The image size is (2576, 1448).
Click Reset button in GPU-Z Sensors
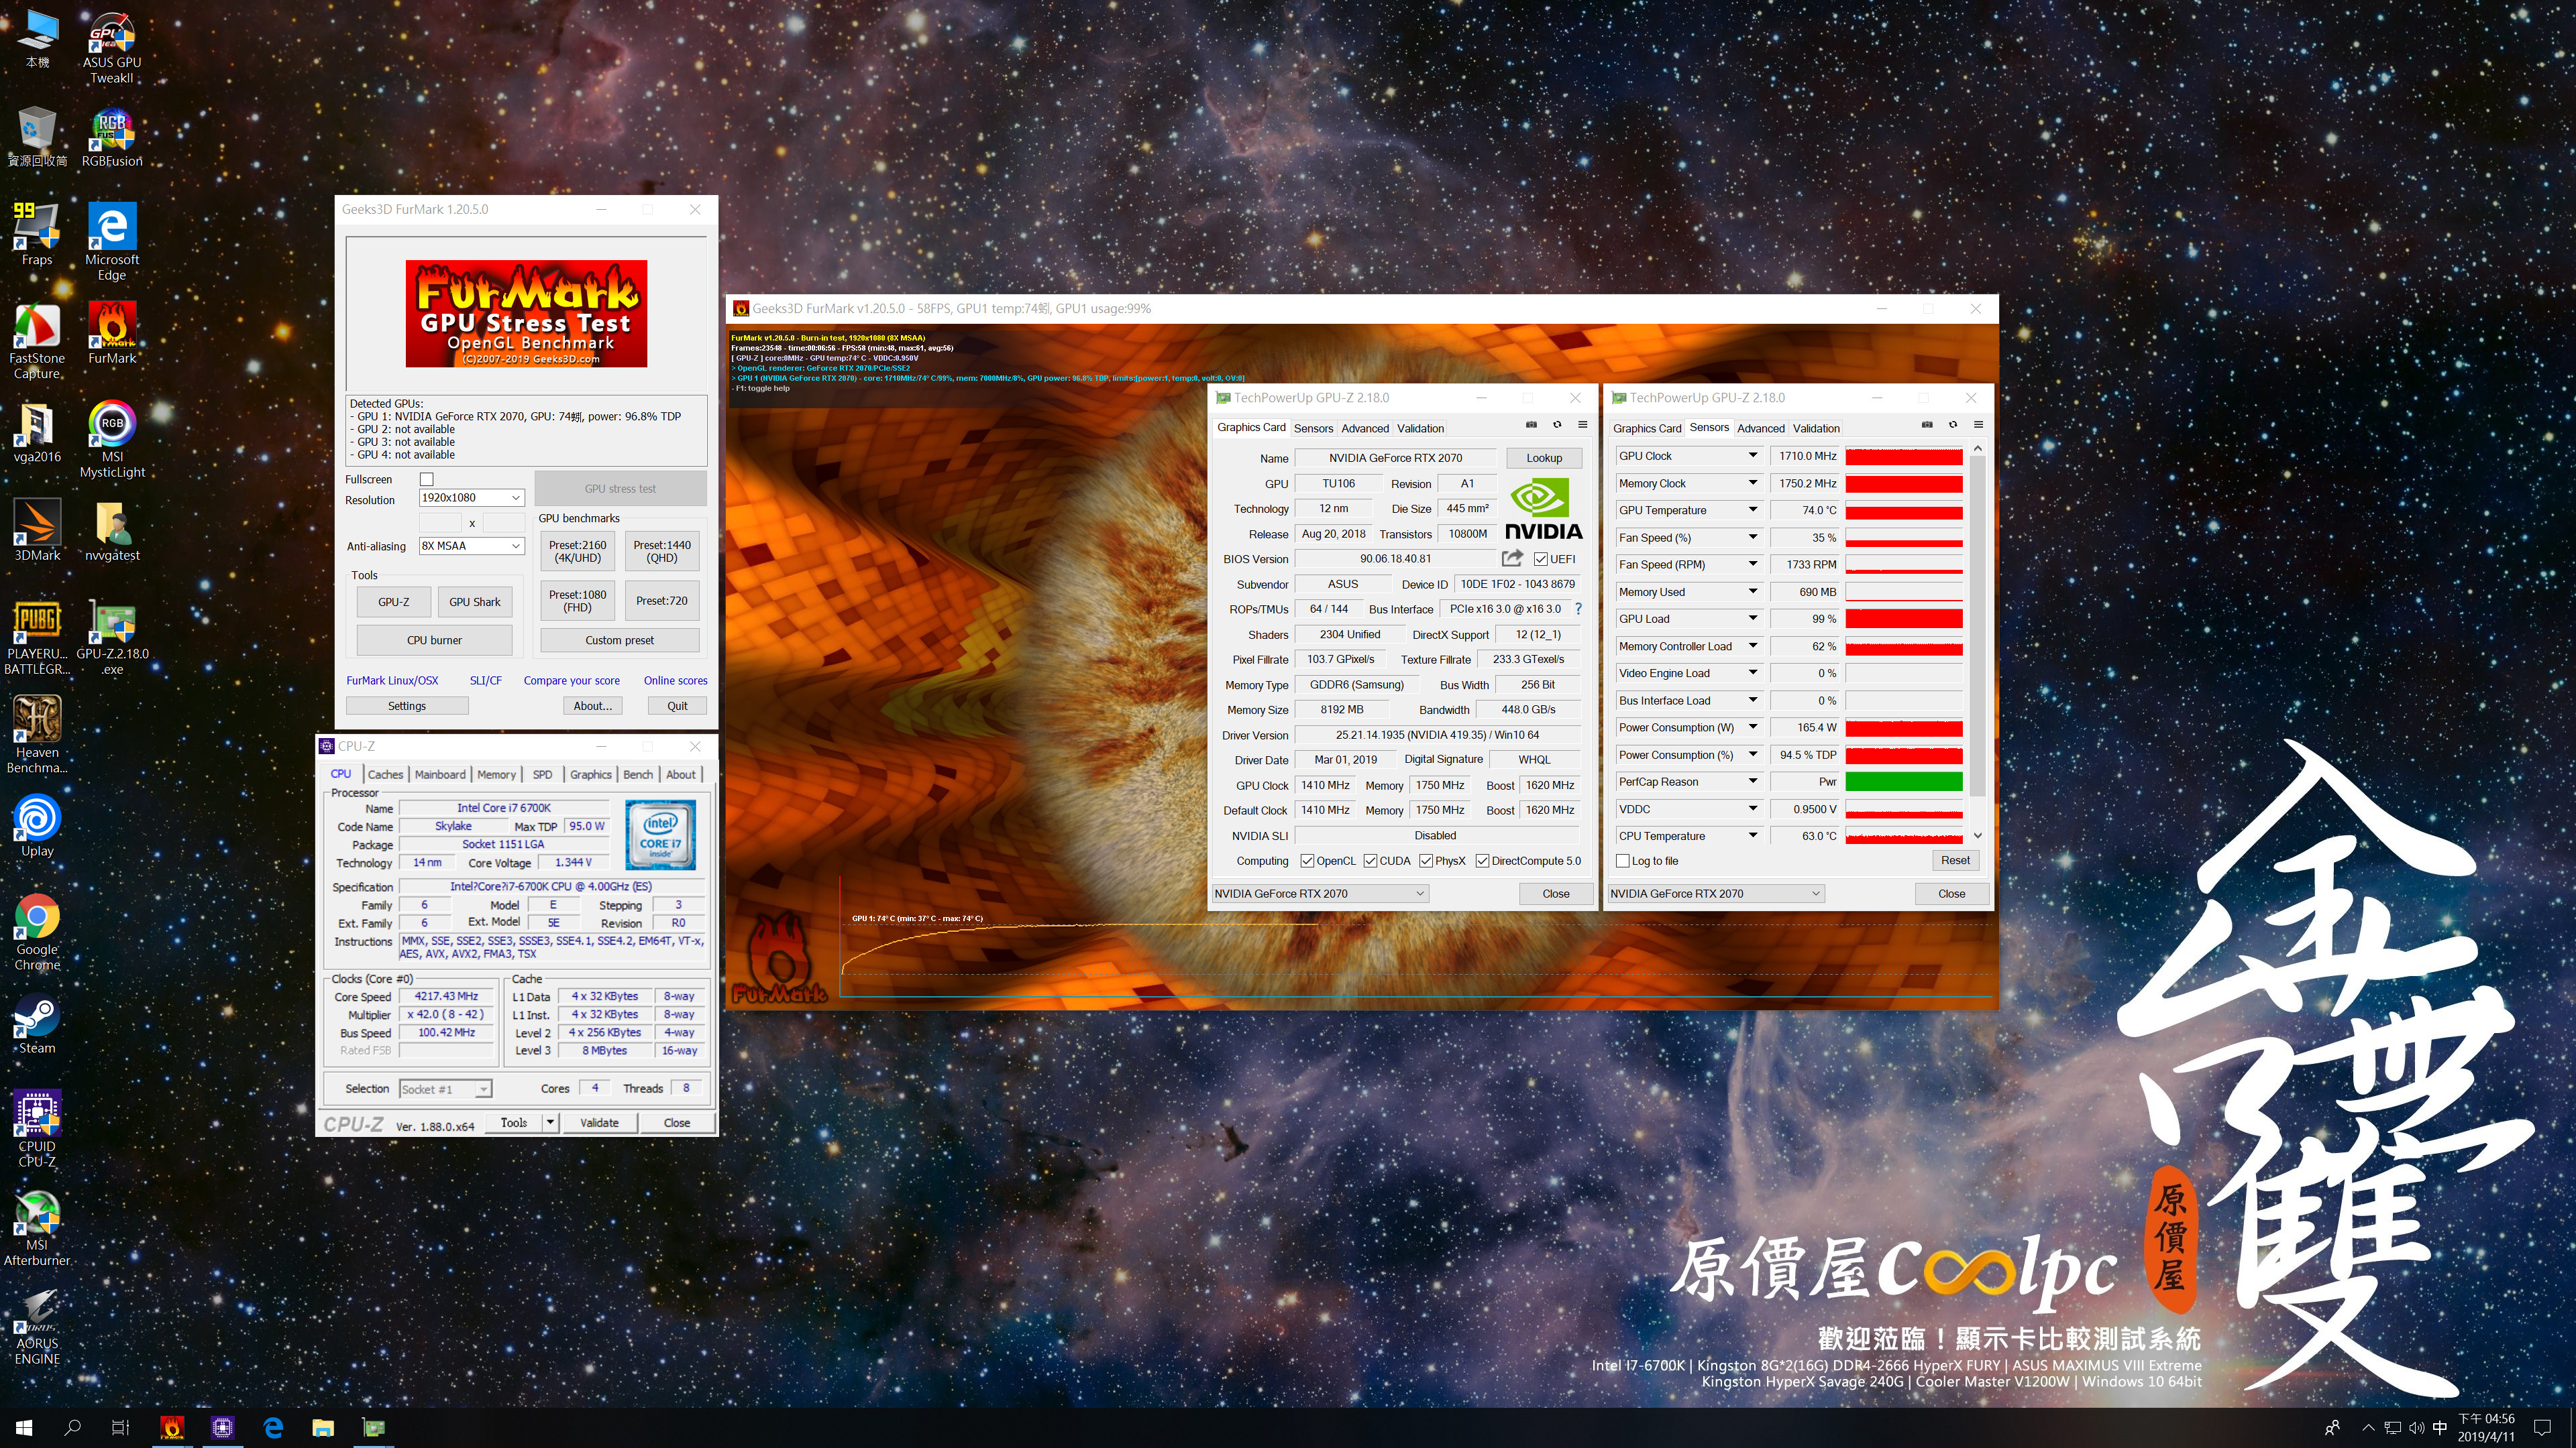(1955, 860)
